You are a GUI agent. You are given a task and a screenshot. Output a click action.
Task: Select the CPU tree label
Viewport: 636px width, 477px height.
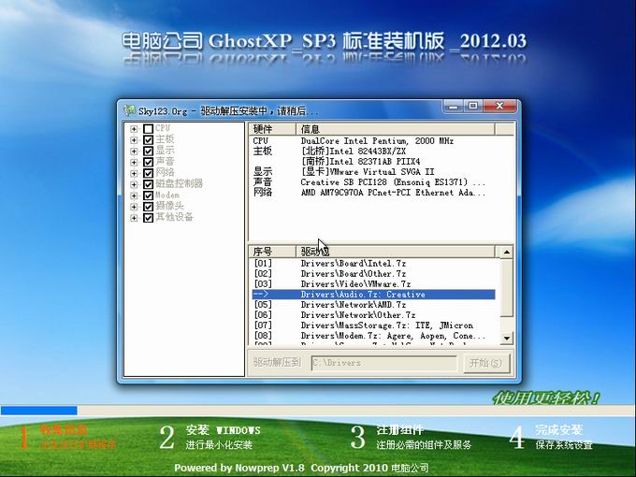163,129
